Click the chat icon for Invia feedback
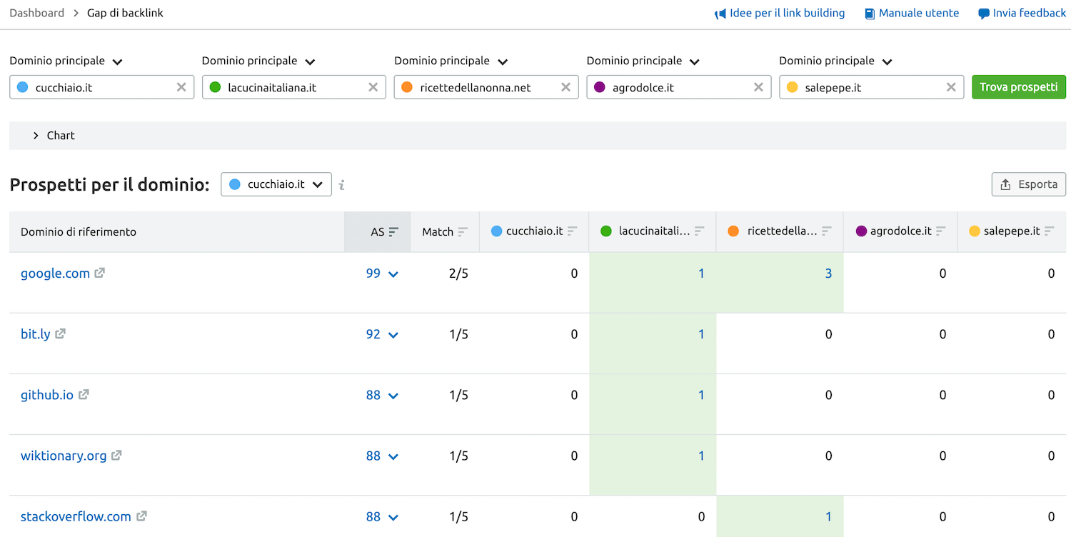1071x537 pixels. tap(984, 14)
